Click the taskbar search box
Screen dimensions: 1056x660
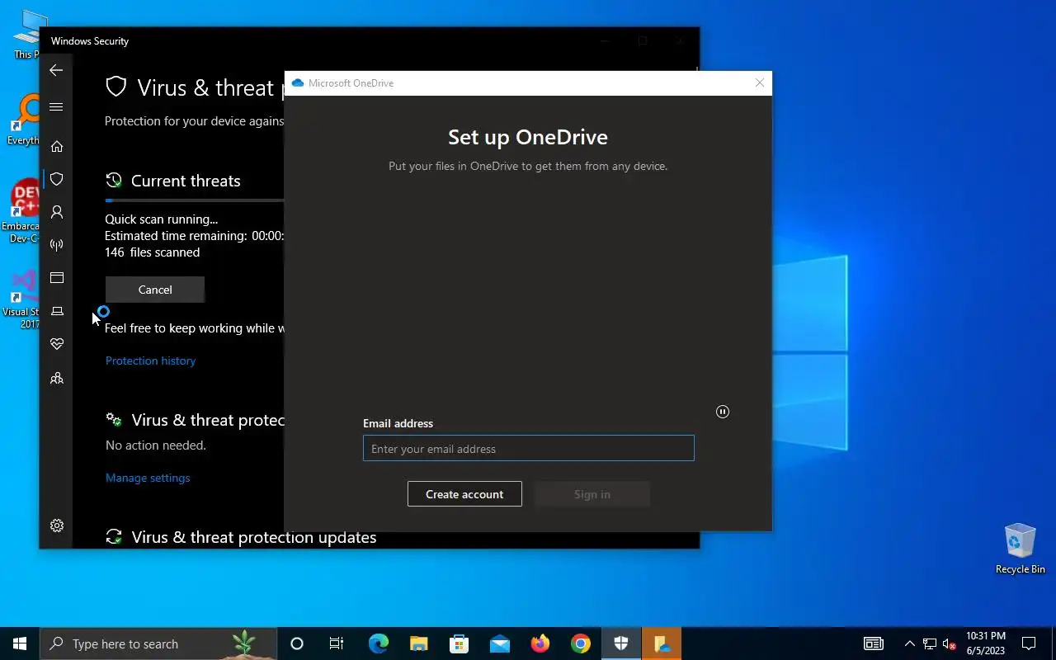[x=158, y=643]
